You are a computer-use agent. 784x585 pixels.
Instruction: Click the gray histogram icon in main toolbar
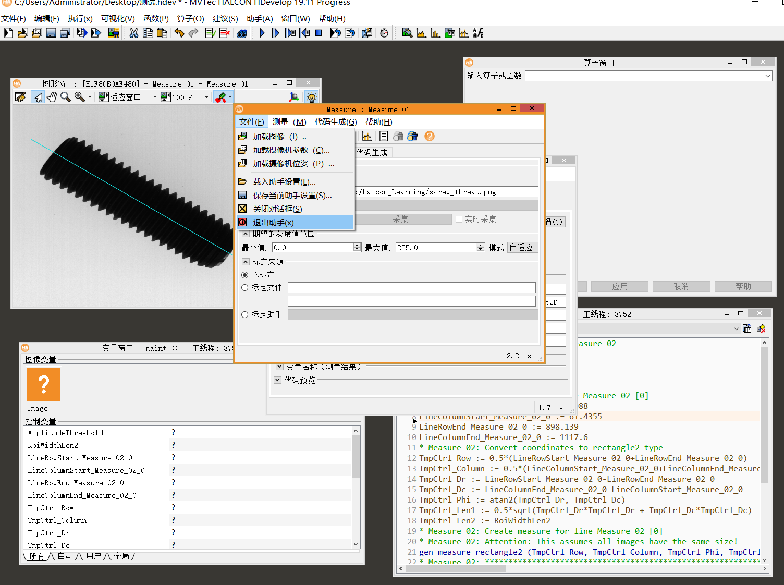point(421,33)
